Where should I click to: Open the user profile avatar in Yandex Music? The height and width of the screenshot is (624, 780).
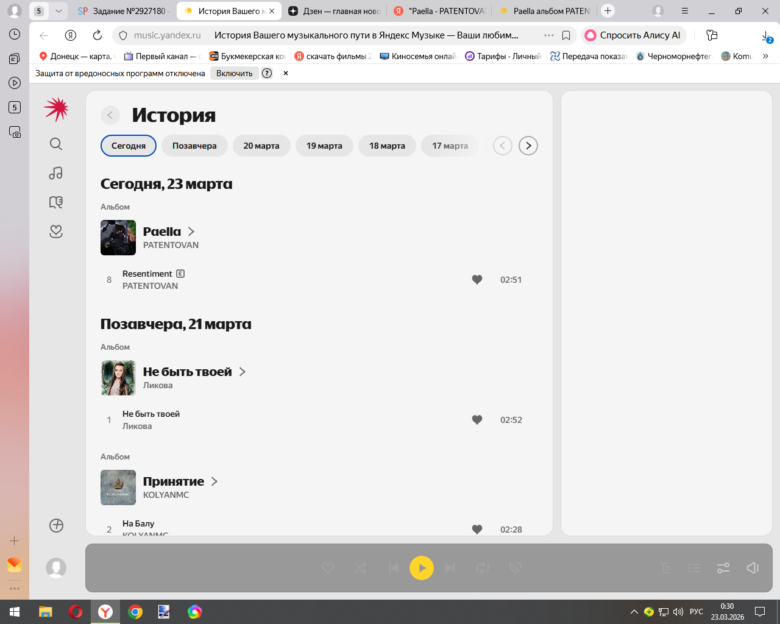(x=56, y=568)
